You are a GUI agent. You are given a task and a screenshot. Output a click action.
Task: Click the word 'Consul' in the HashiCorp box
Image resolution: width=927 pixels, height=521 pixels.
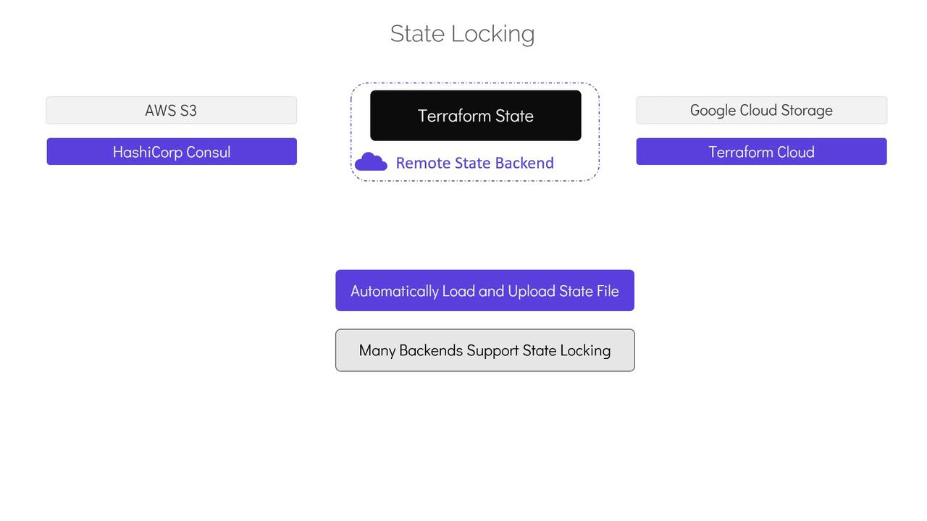pyautogui.click(x=209, y=152)
